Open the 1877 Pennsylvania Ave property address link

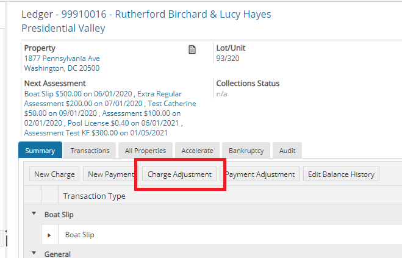point(62,59)
